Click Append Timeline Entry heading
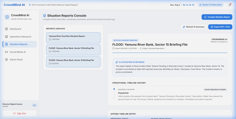 [123, 114]
